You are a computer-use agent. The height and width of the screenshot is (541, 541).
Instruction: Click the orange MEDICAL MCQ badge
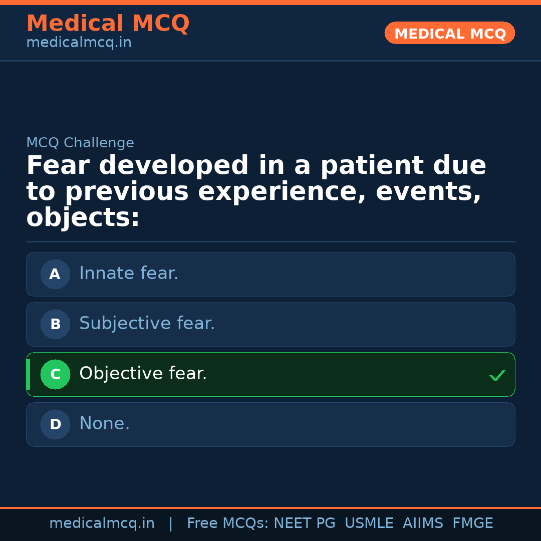(449, 33)
